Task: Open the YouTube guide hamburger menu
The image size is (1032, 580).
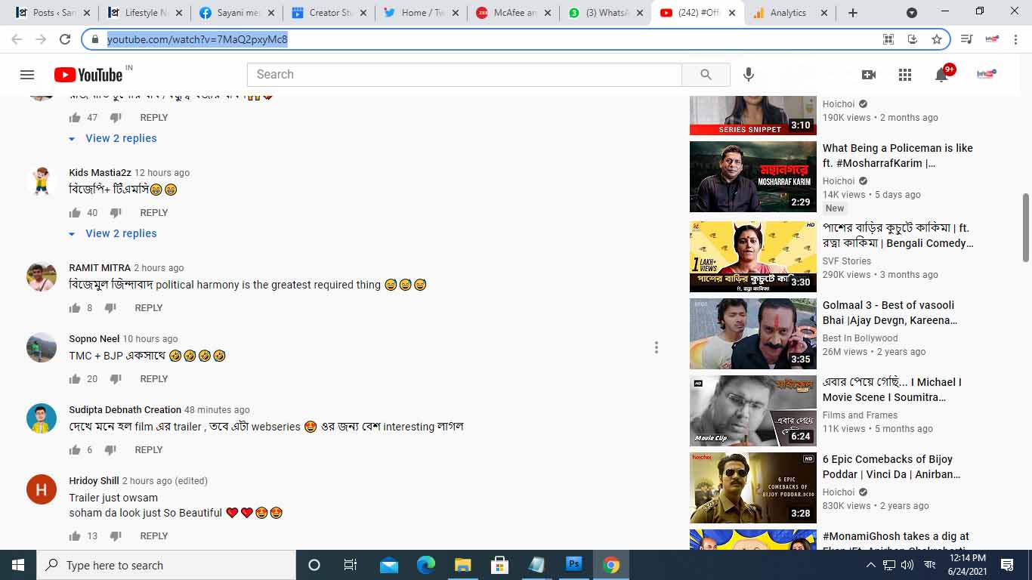Action: coord(27,75)
